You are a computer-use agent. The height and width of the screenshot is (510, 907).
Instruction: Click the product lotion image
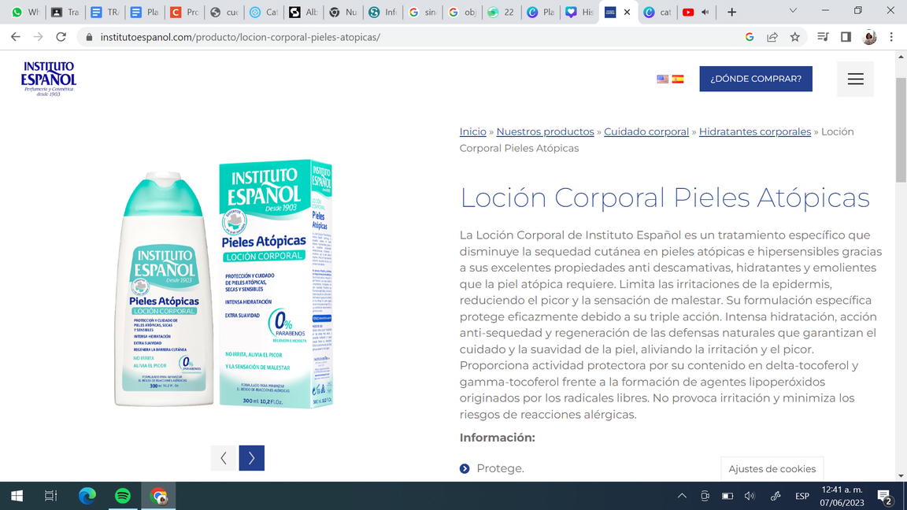[224, 284]
